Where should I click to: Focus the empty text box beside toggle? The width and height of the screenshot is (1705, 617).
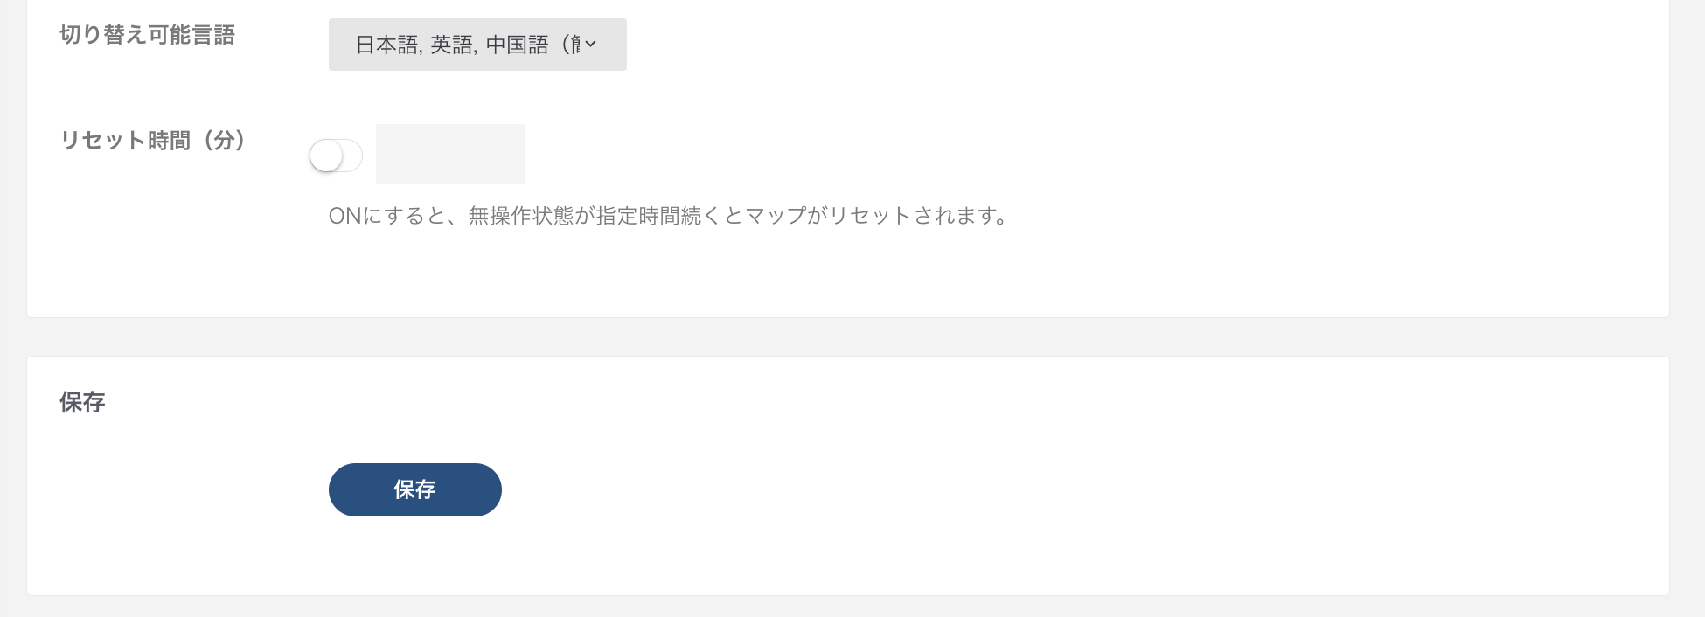tap(449, 154)
